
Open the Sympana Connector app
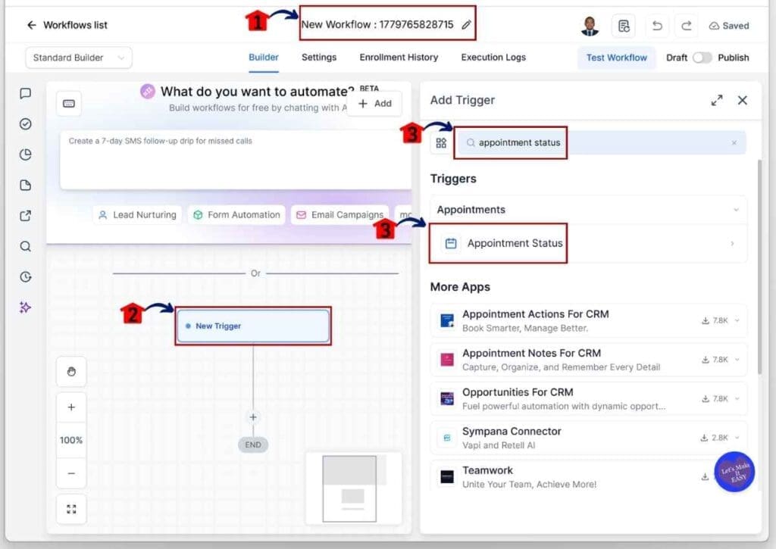coord(588,438)
